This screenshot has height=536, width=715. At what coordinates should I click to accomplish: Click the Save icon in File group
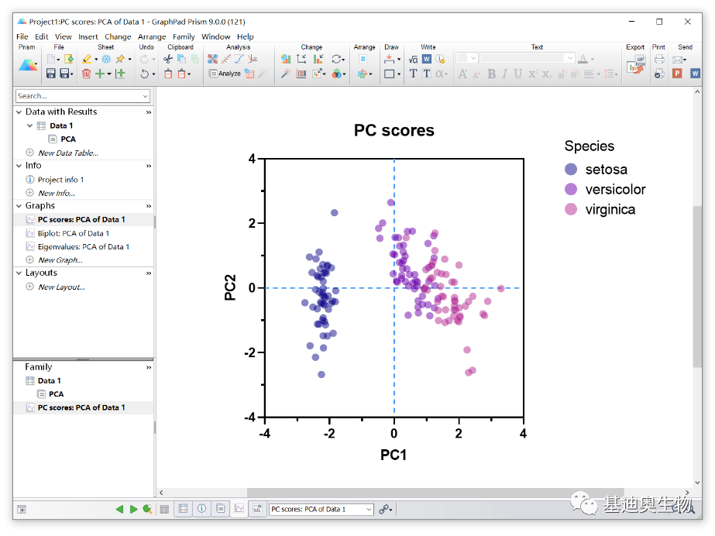tap(50, 74)
